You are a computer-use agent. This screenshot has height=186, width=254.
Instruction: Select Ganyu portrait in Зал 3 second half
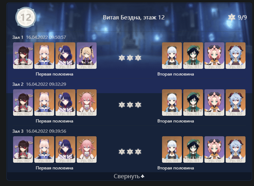pos(236,149)
